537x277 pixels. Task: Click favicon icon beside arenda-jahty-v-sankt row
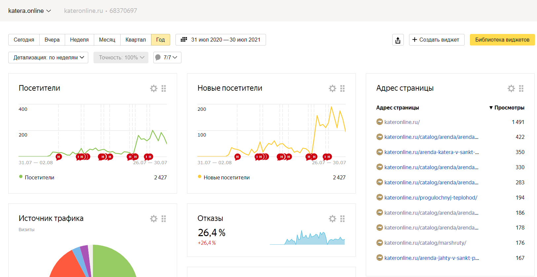click(380, 258)
